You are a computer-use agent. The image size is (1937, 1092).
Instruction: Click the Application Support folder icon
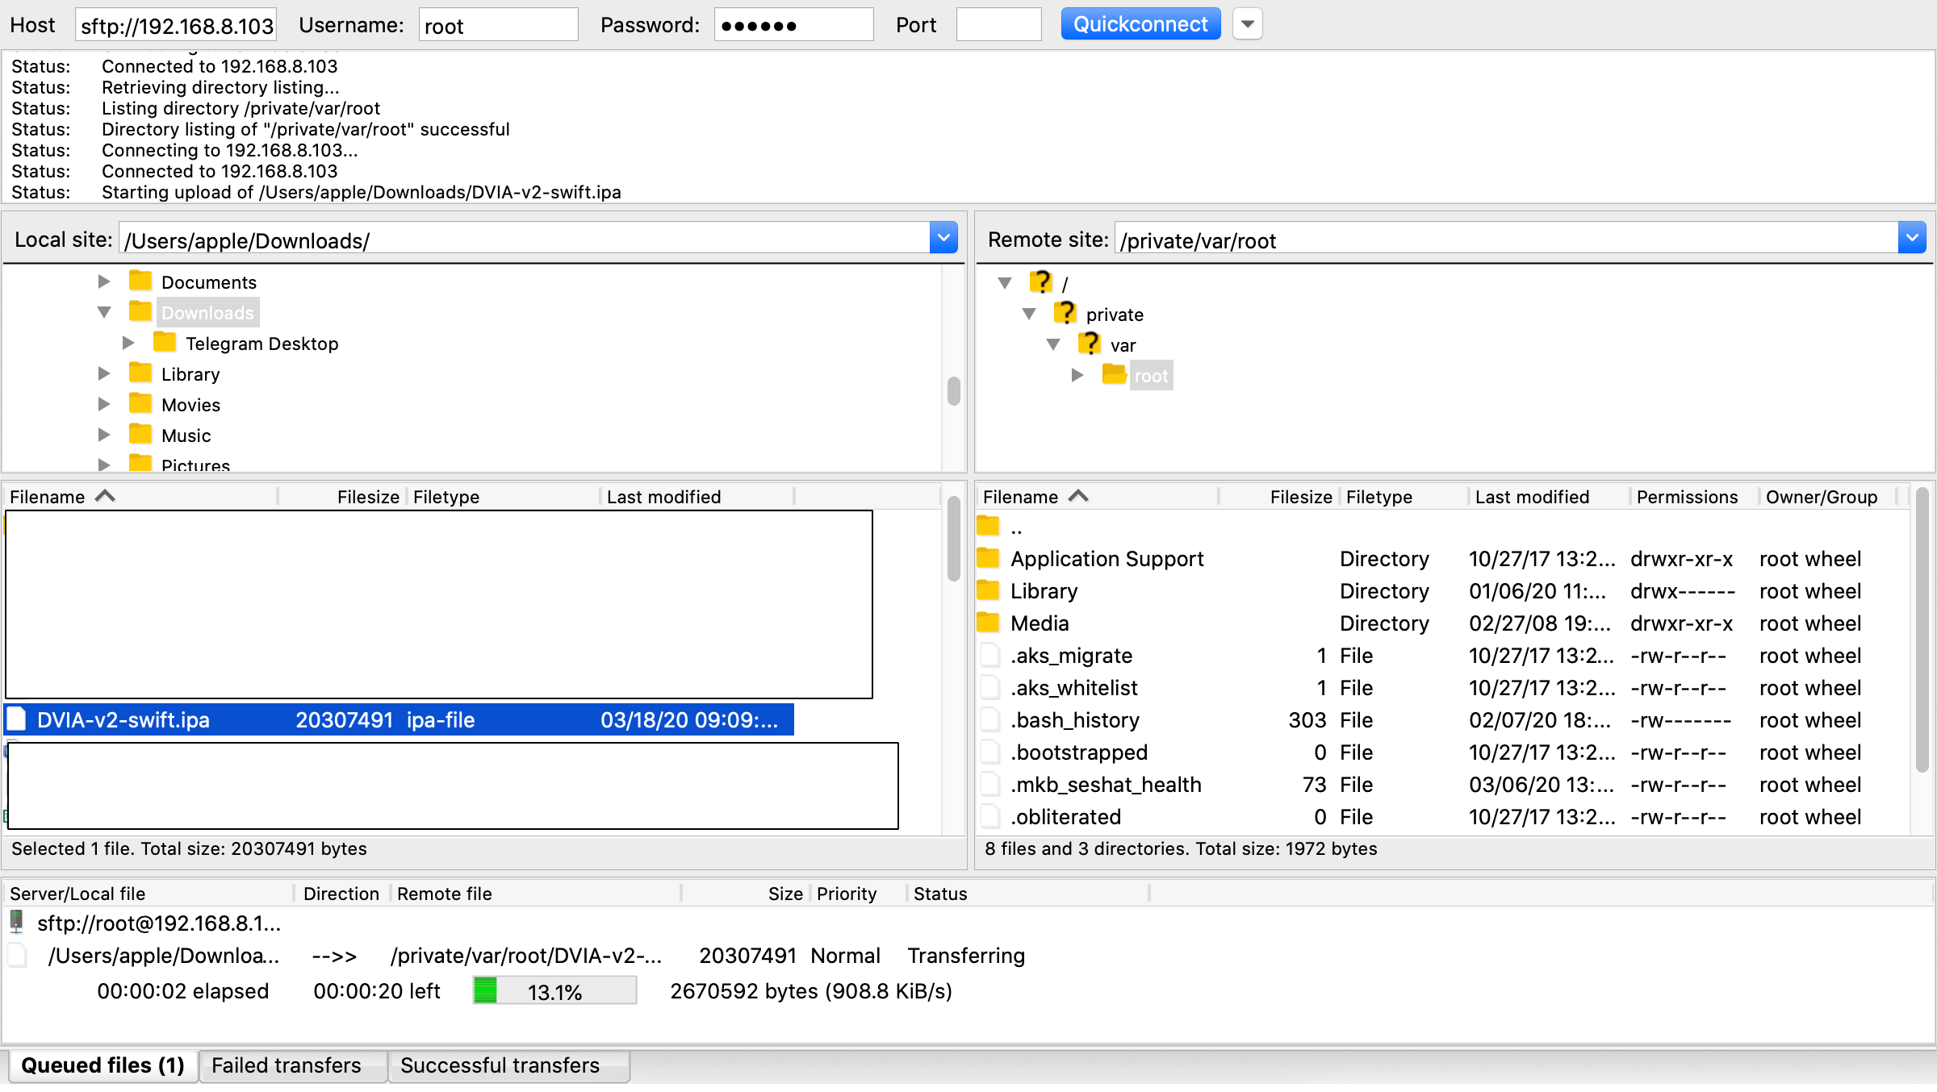point(988,558)
